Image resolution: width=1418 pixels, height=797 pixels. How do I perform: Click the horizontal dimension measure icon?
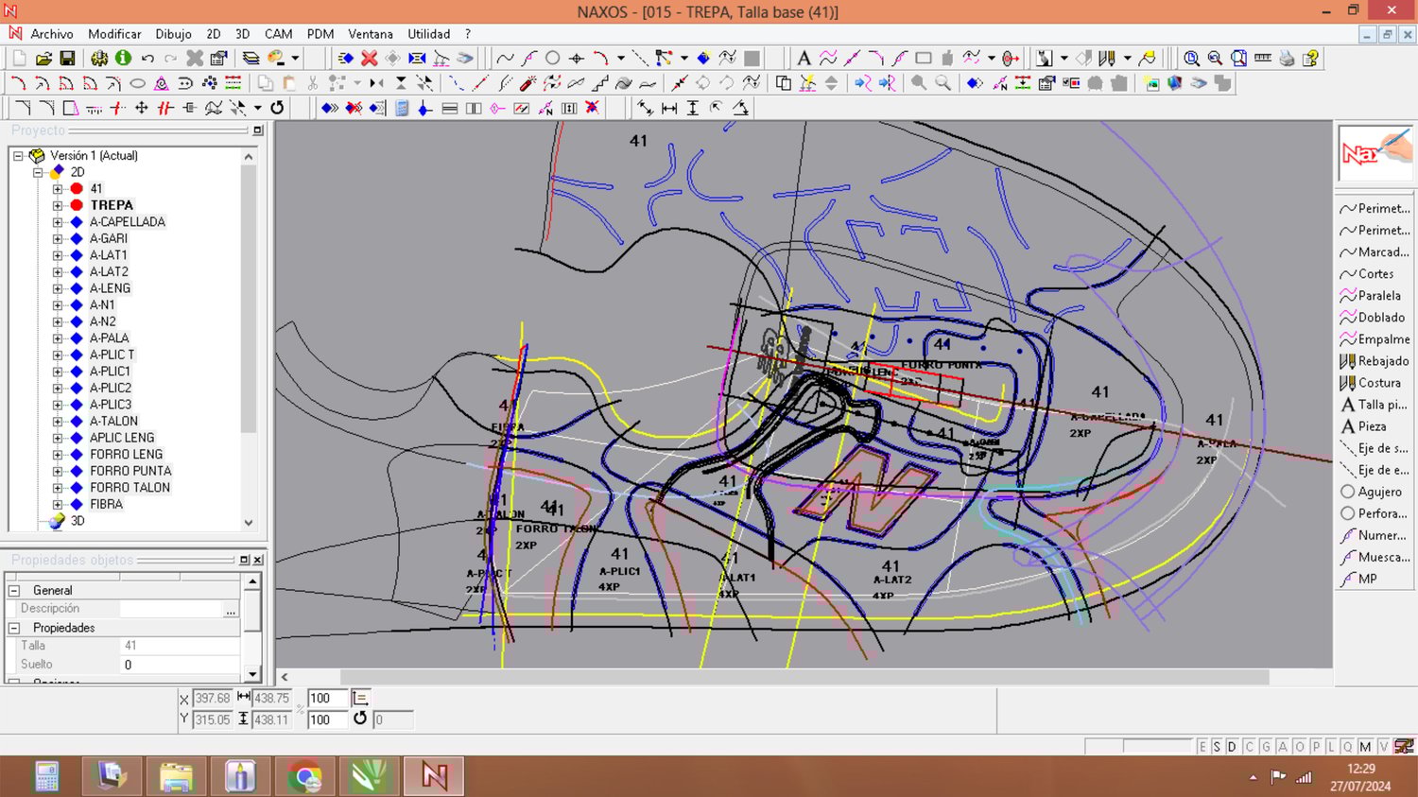point(669,108)
